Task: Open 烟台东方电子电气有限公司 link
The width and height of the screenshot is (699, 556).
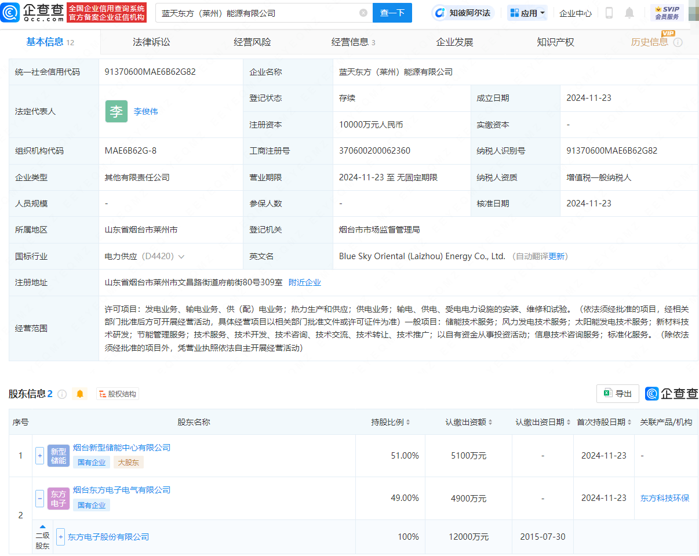Action: coord(122,490)
